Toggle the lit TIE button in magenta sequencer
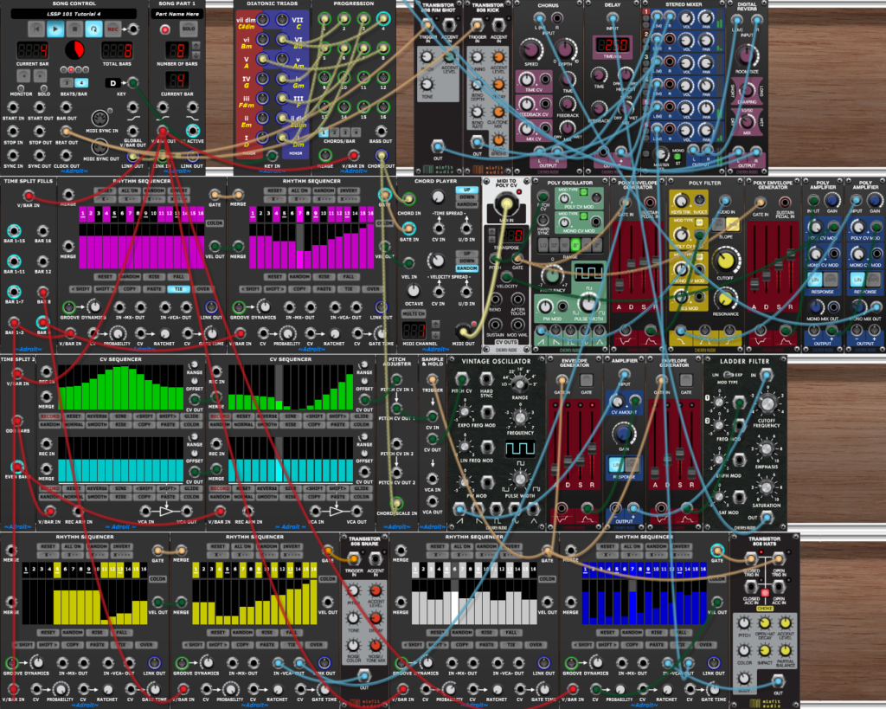The height and width of the screenshot is (709, 886). pos(178,289)
